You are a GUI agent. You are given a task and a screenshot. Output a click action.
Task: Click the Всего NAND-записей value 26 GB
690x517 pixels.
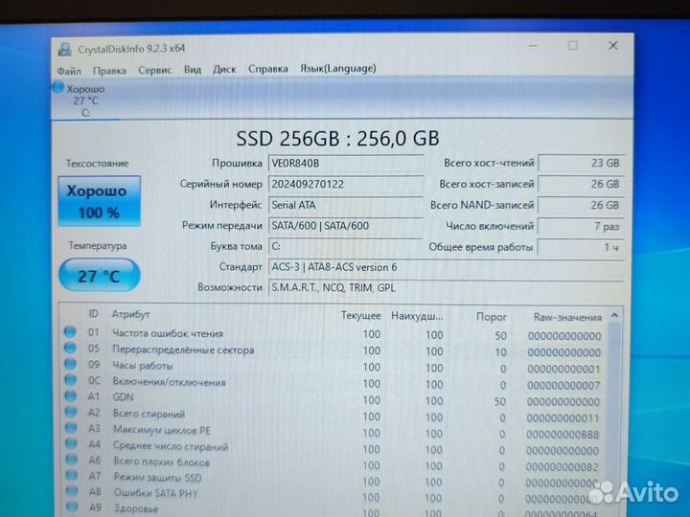click(581, 205)
